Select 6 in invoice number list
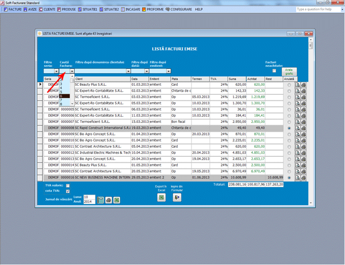Viewport: 345px width, 265px height. [65, 96]
